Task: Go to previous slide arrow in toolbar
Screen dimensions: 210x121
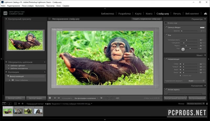Action: point(55,98)
